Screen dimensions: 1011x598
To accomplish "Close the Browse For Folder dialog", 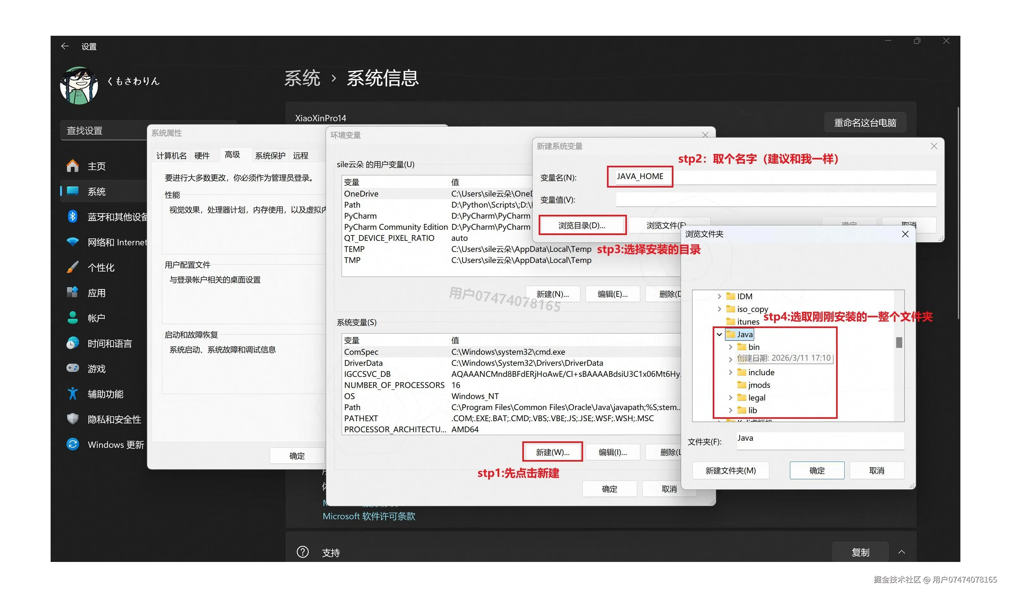I will coord(905,234).
